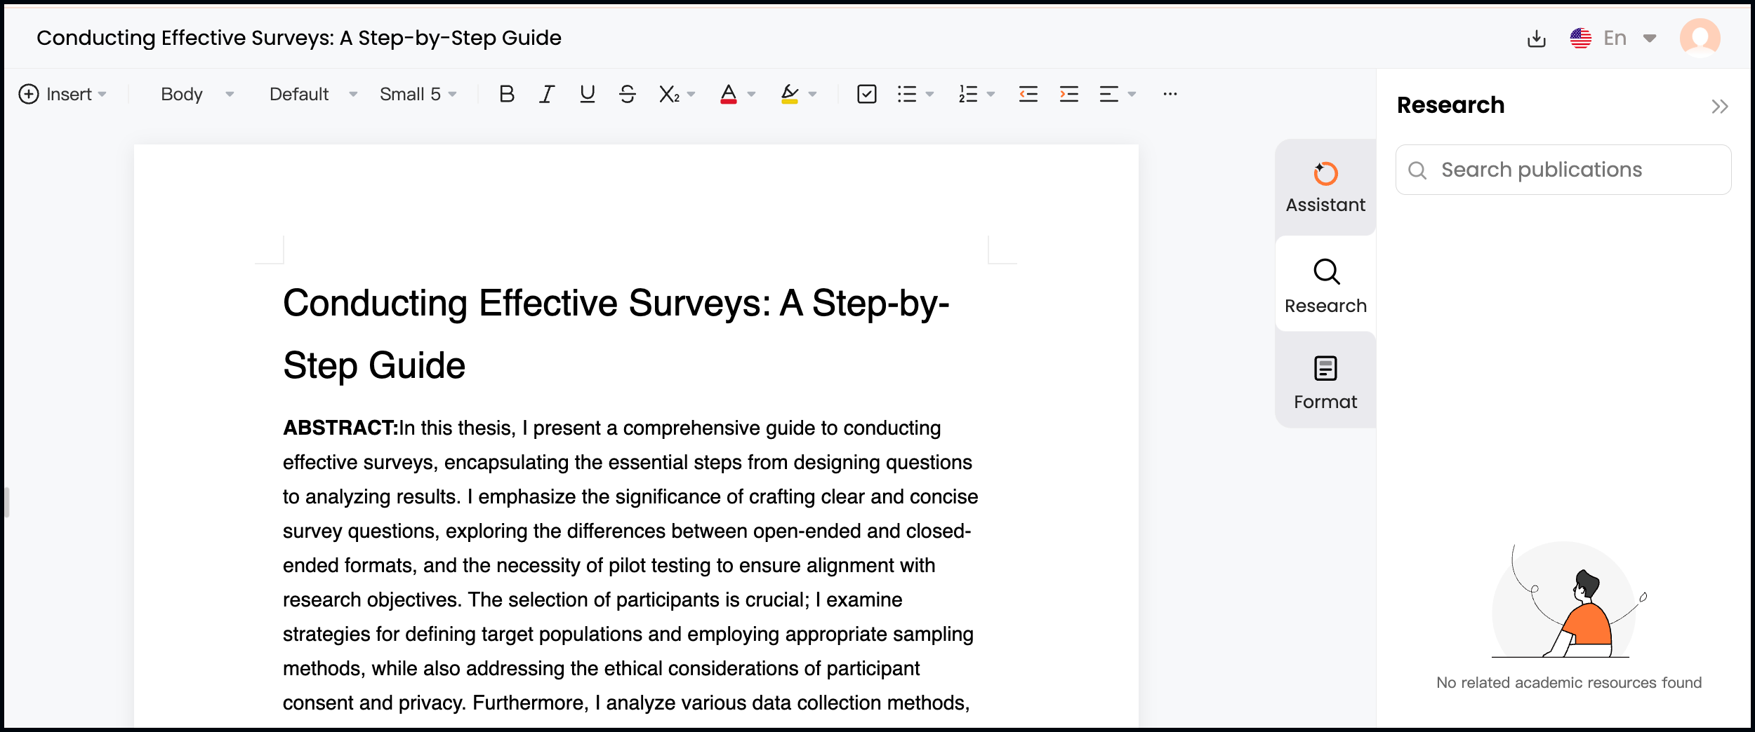Increase the paragraph indent
Image resolution: width=1755 pixels, height=732 pixels.
click(x=1068, y=94)
